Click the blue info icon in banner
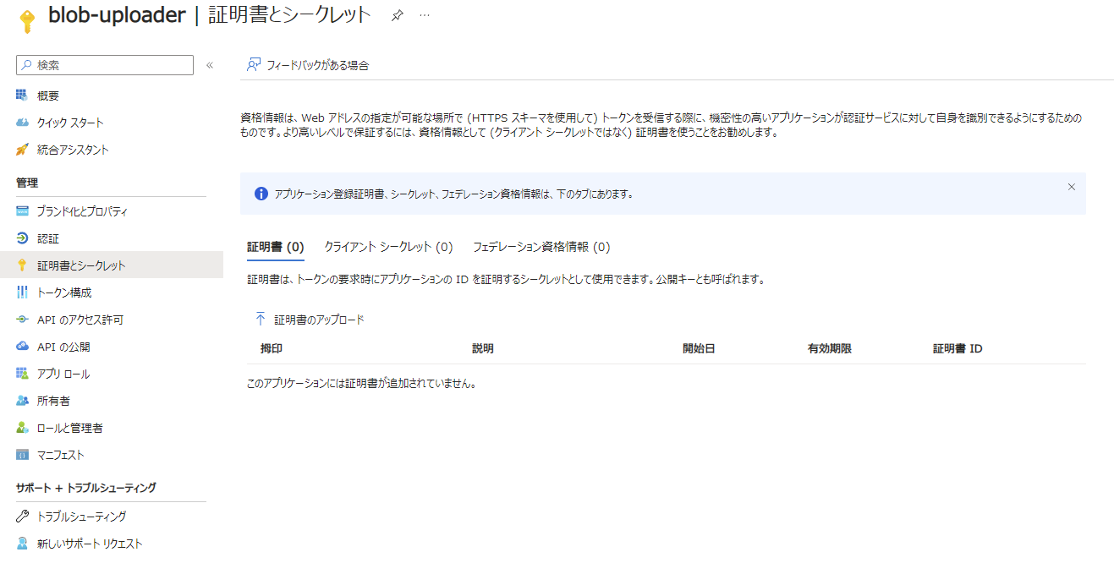Viewport: 1114px width, 585px height. [261, 194]
